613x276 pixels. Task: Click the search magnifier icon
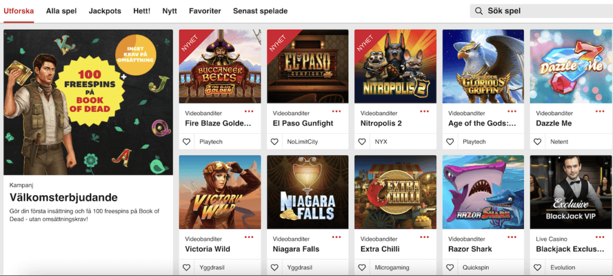point(478,11)
